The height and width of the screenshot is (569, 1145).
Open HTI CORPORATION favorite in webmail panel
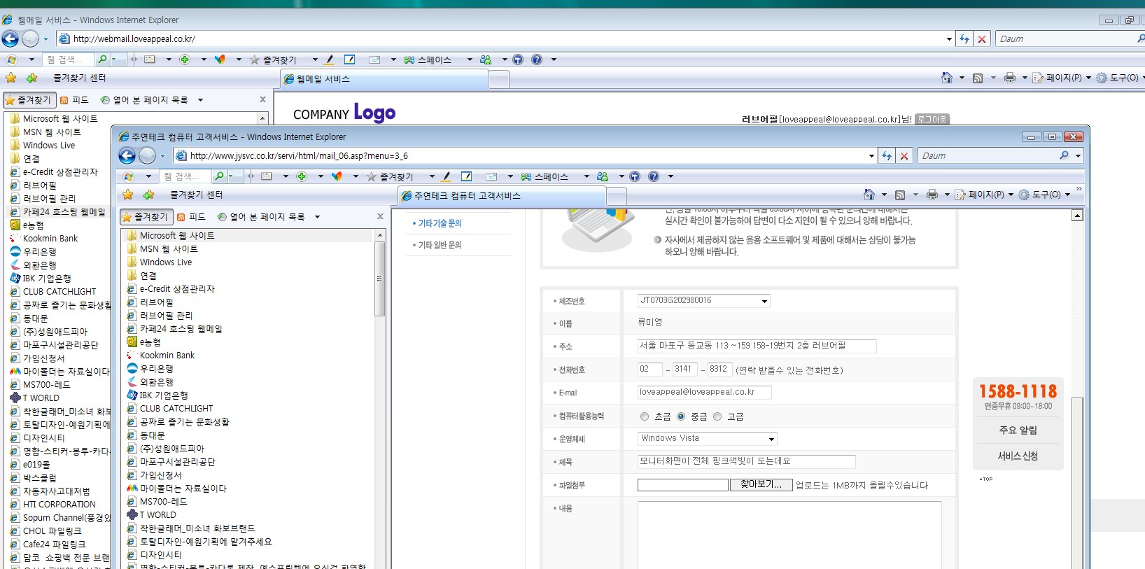coord(59,505)
